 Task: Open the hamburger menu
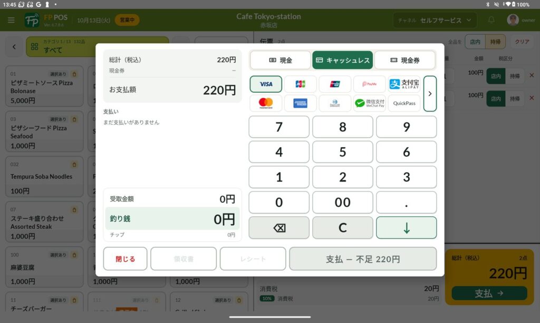11,20
